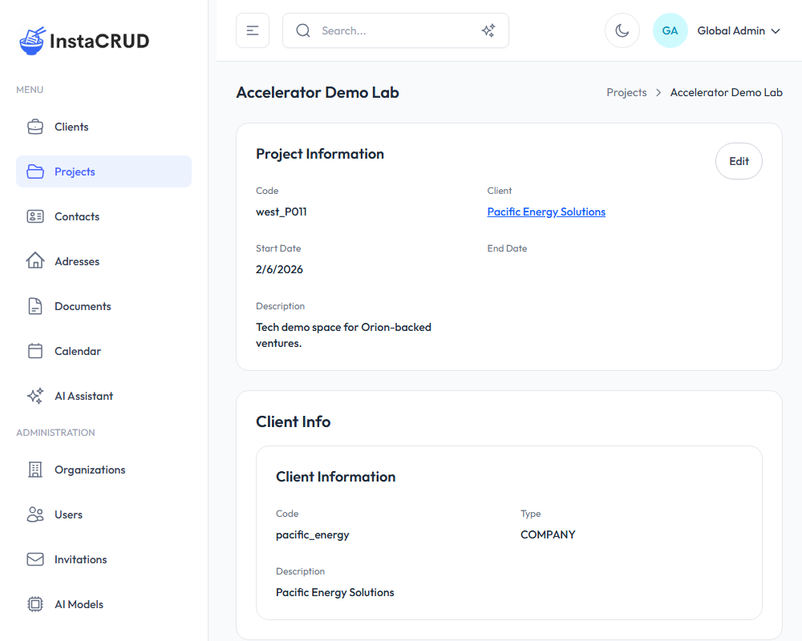The image size is (802, 641).
Task: Go to Organizations in the Administration menu
Action: pyautogui.click(x=90, y=470)
